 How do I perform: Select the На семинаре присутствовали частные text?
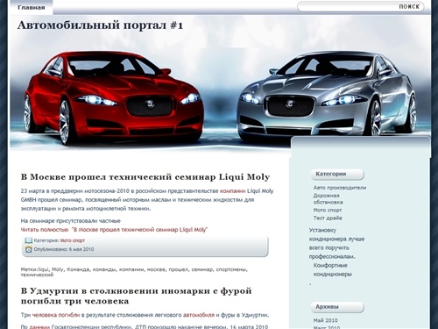[x=71, y=221]
